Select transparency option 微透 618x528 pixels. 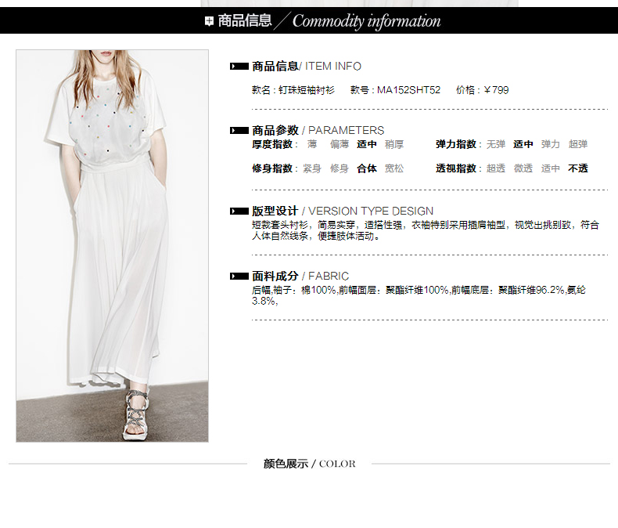[523, 168]
